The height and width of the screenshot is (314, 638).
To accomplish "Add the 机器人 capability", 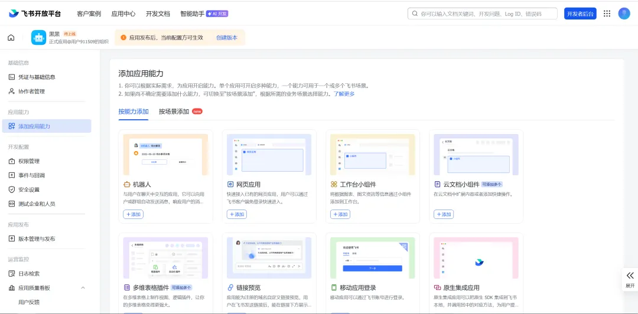I will click(x=133, y=214).
